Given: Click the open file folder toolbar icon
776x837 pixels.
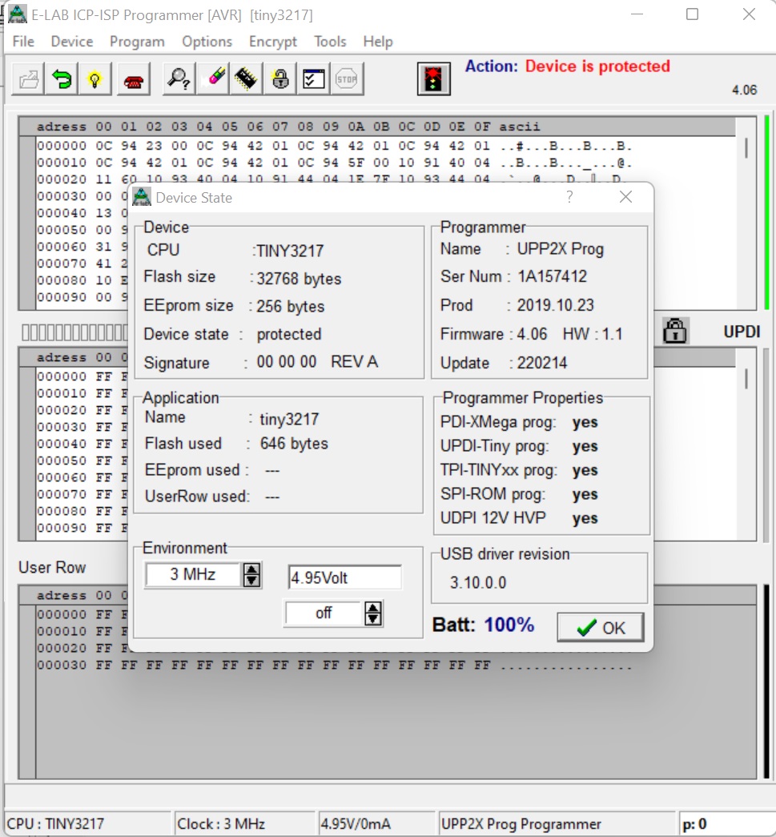Looking at the screenshot, I should click(28, 79).
